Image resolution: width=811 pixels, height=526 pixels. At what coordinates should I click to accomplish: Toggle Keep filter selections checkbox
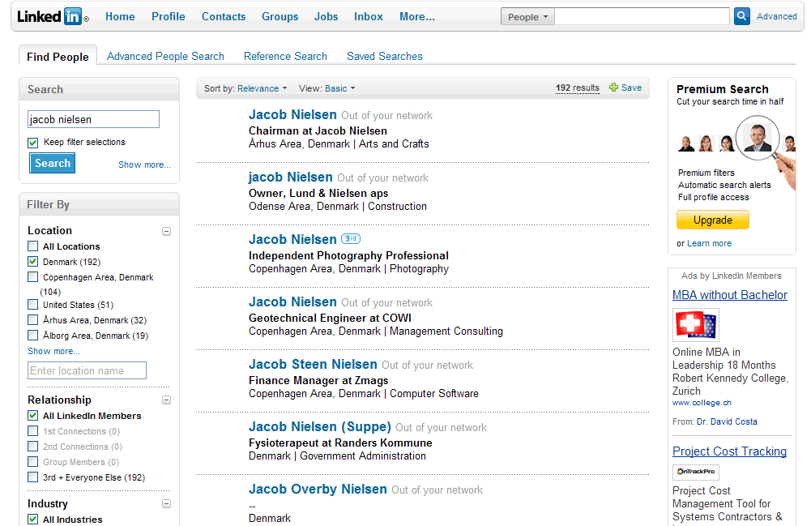(33, 143)
